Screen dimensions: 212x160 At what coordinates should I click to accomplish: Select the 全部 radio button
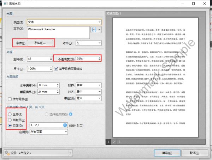(10, 114)
